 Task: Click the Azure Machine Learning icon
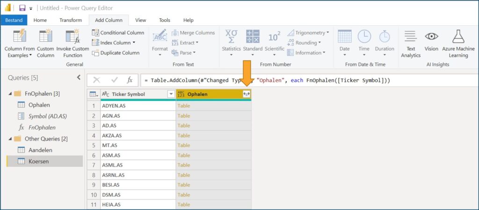pos(458,36)
